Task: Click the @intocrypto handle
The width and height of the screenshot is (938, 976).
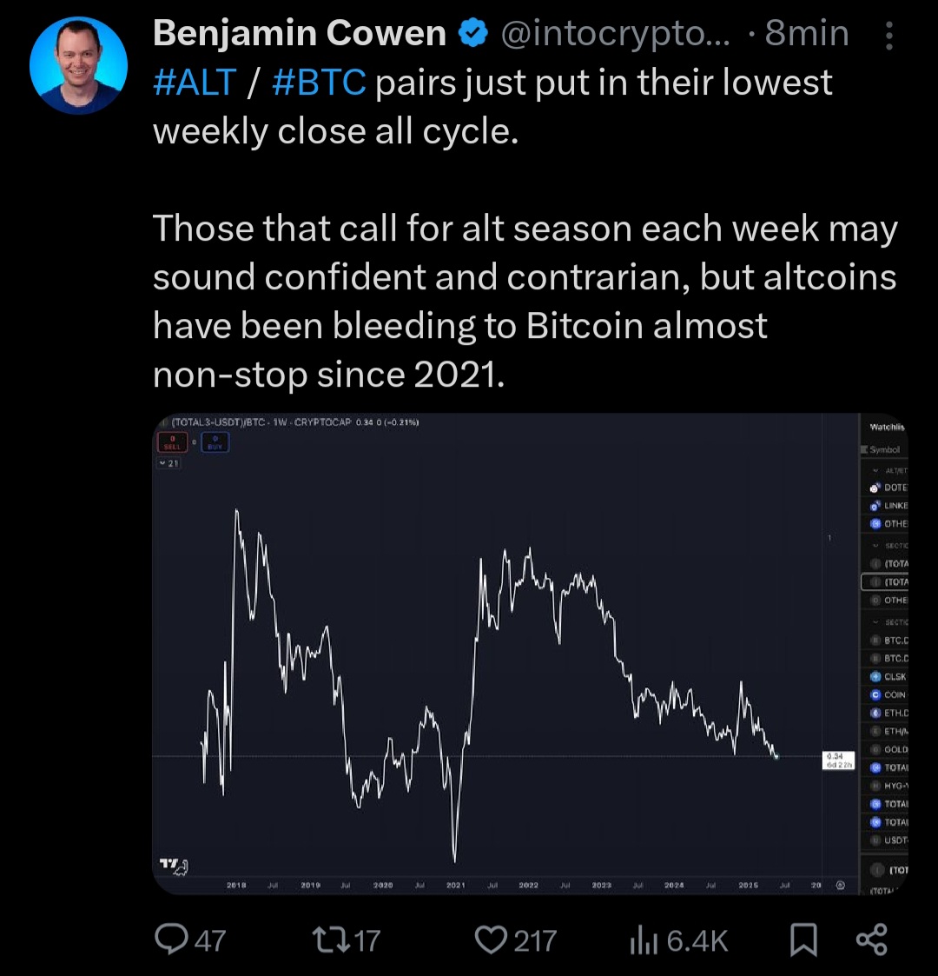Action: click(615, 34)
